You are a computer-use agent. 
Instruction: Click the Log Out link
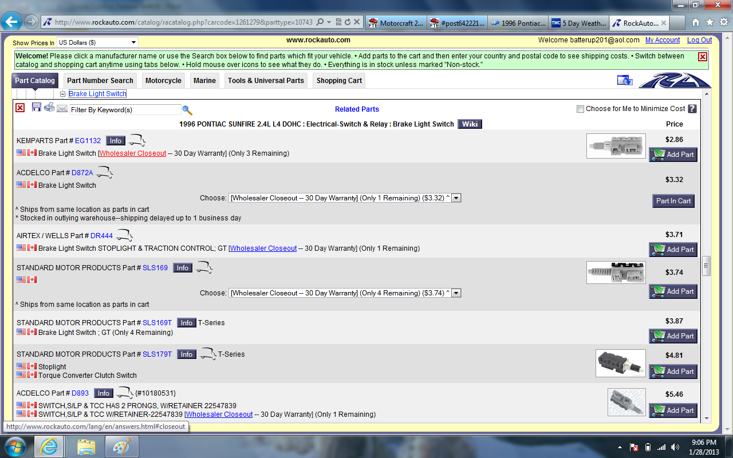(x=700, y=40)
